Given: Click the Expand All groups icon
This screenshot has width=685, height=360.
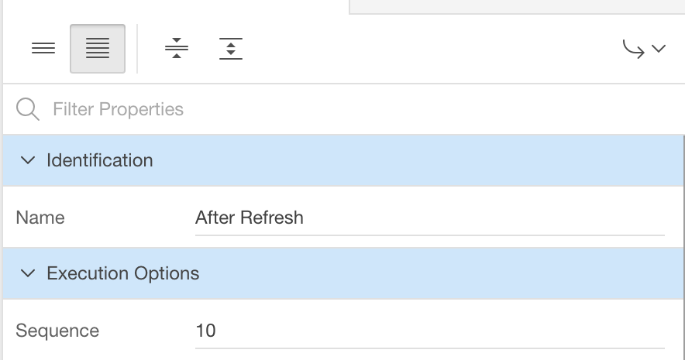Looking at the screenshot, I should (x=231, y=49).
